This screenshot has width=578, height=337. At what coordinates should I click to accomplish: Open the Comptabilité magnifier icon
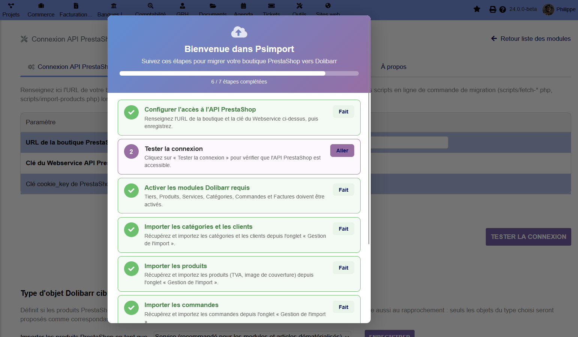pyautogui.click(x=150, y=6)
